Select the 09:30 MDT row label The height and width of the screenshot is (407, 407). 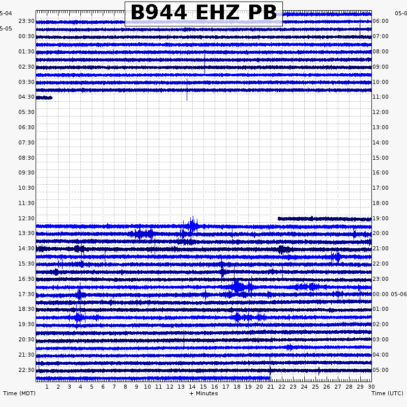pos(26,172)
